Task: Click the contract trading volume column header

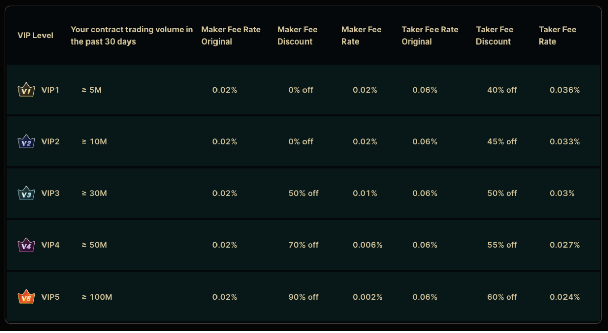Action: pos(132,35)
